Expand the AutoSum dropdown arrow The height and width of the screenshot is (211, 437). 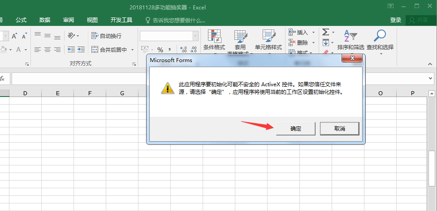pos(333,33)
